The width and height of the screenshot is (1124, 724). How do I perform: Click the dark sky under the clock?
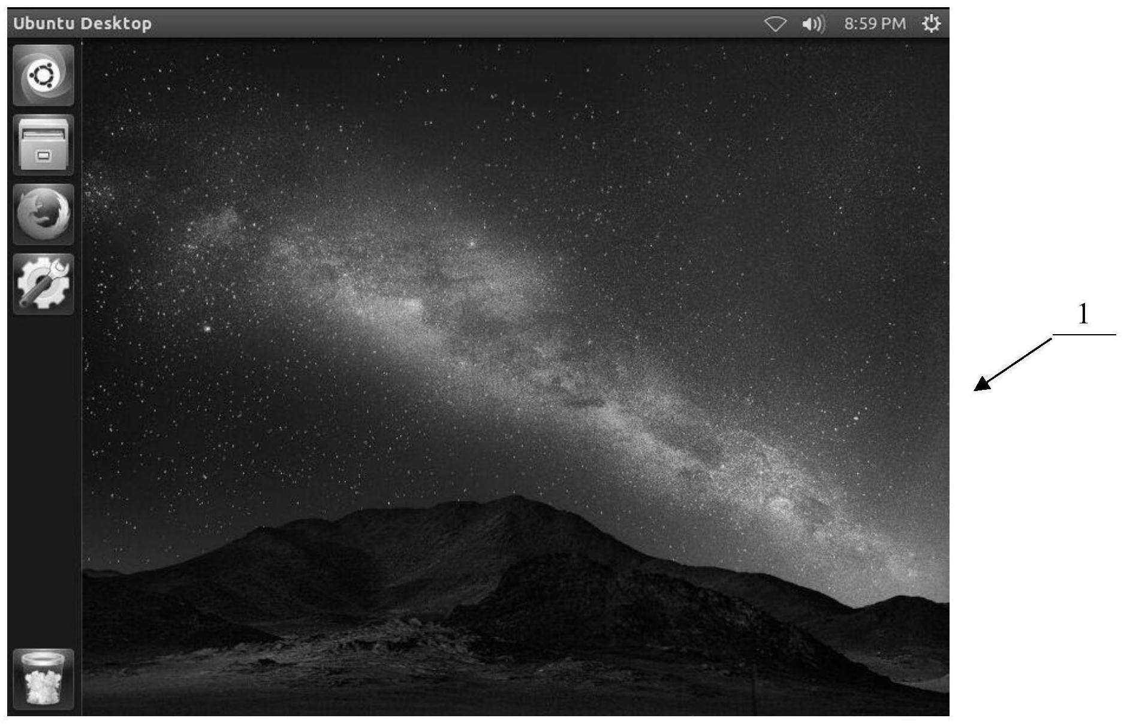coord(874,90)
